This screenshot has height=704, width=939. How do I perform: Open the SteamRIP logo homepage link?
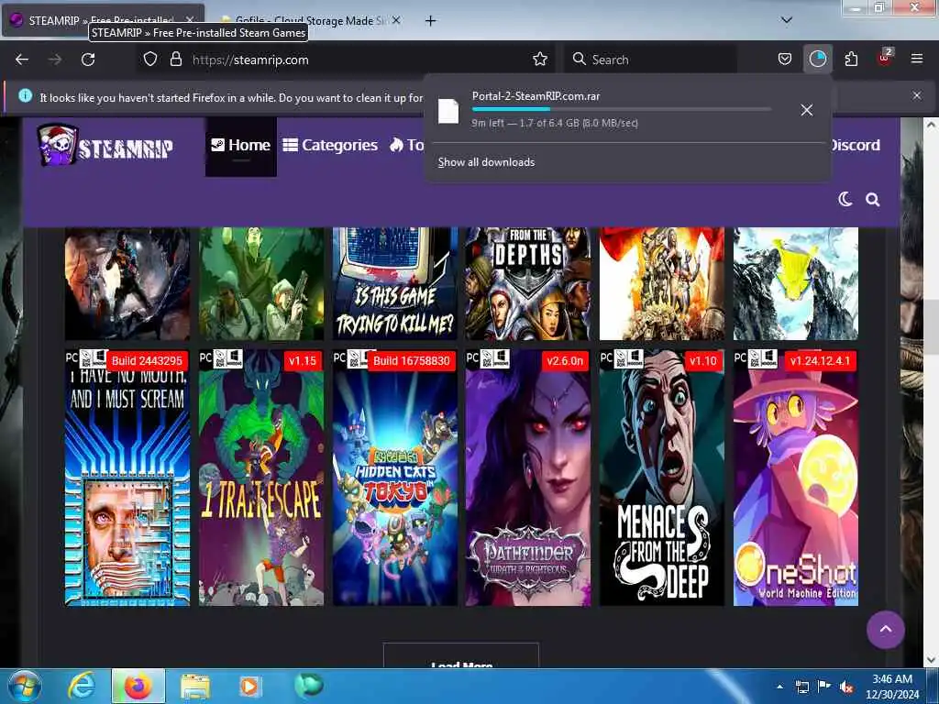(106, 145)
